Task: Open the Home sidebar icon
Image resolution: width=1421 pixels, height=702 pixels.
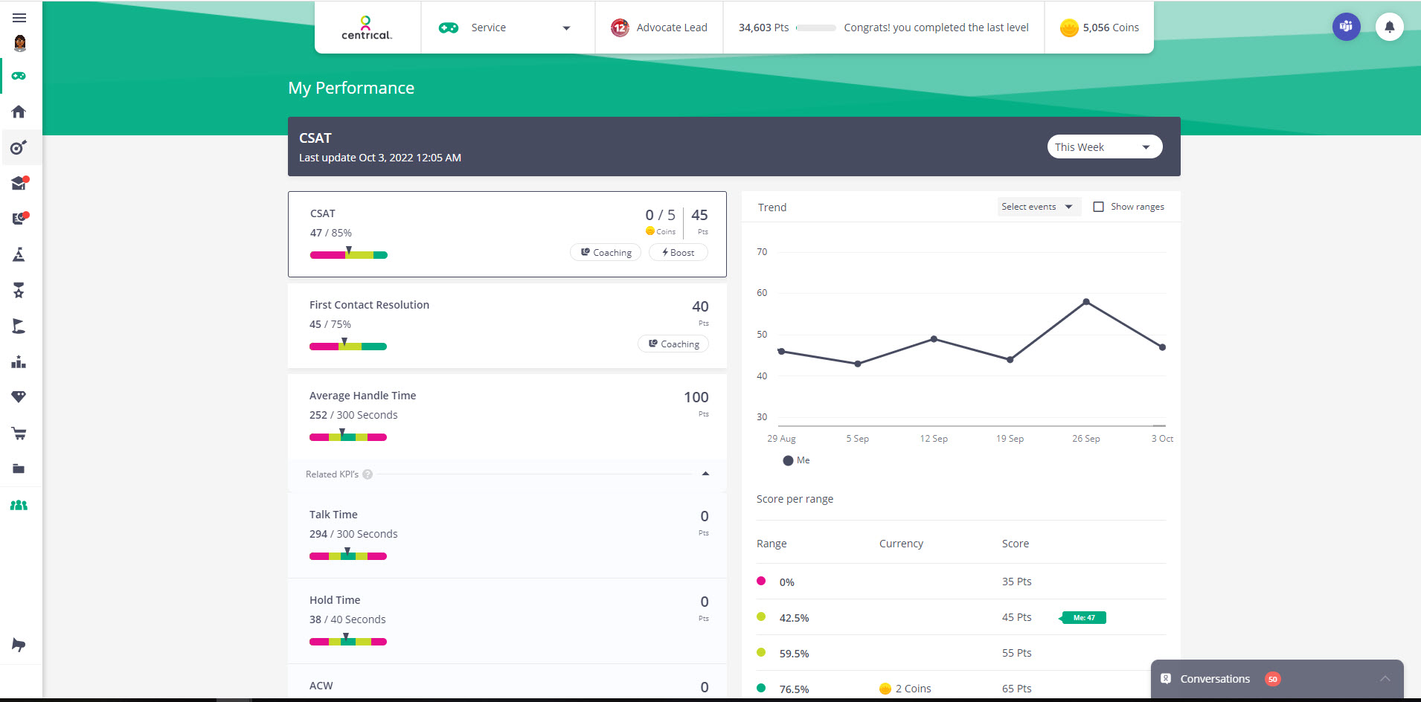Action: [x=19, y=112]
